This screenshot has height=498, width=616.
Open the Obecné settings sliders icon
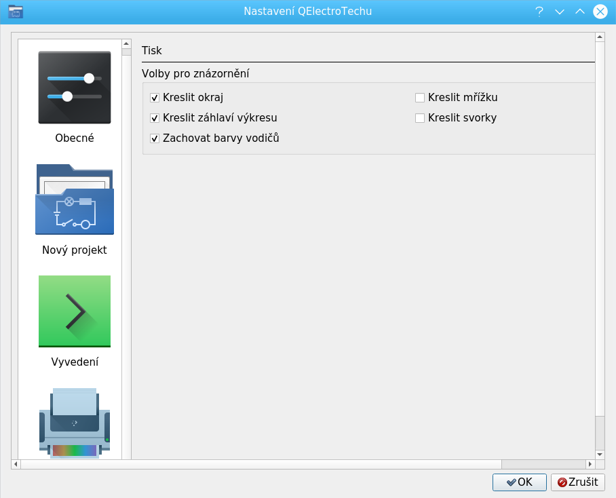click(75, 88)
